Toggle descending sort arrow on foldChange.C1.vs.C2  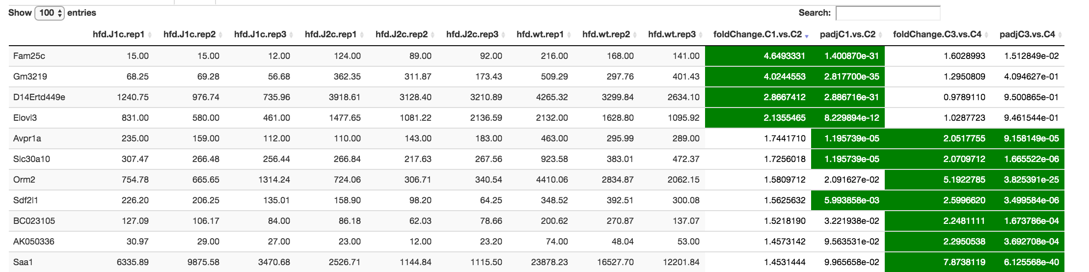(807, 35)
